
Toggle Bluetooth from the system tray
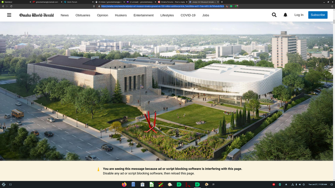(296, 184)
